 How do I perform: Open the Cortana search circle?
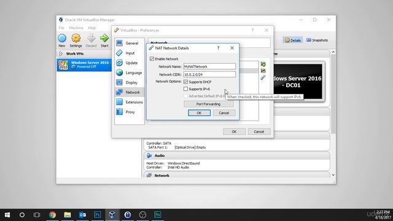click(22, 215)
